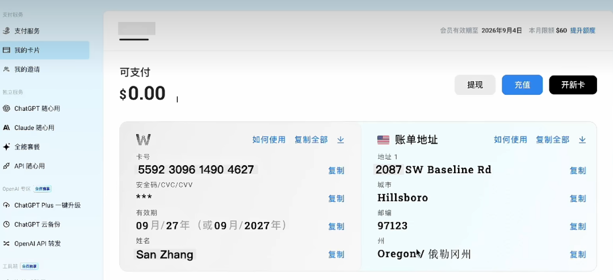Screen dimensions: 613x280
Task: Click the state text Oregon / 俄勒冈州
Action: coord(424,254)
